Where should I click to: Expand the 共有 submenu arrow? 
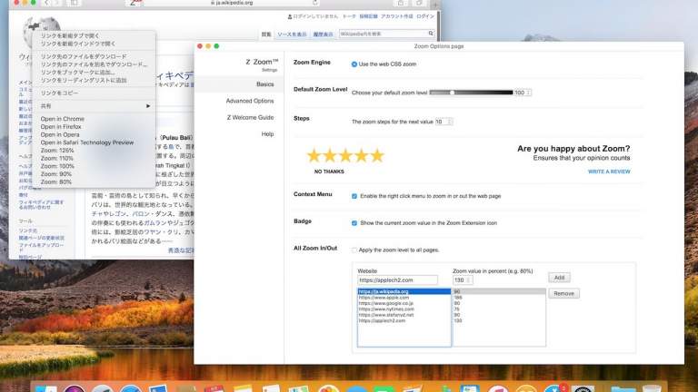(x=148, y=106)
